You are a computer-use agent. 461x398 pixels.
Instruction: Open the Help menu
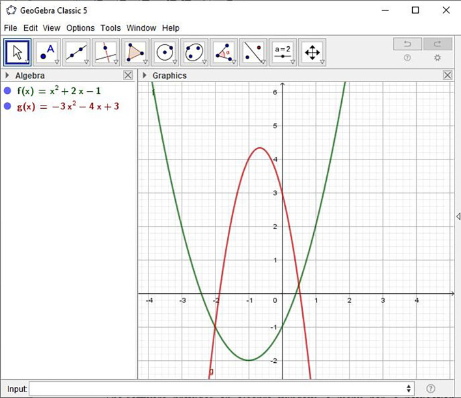coord(171,28)
